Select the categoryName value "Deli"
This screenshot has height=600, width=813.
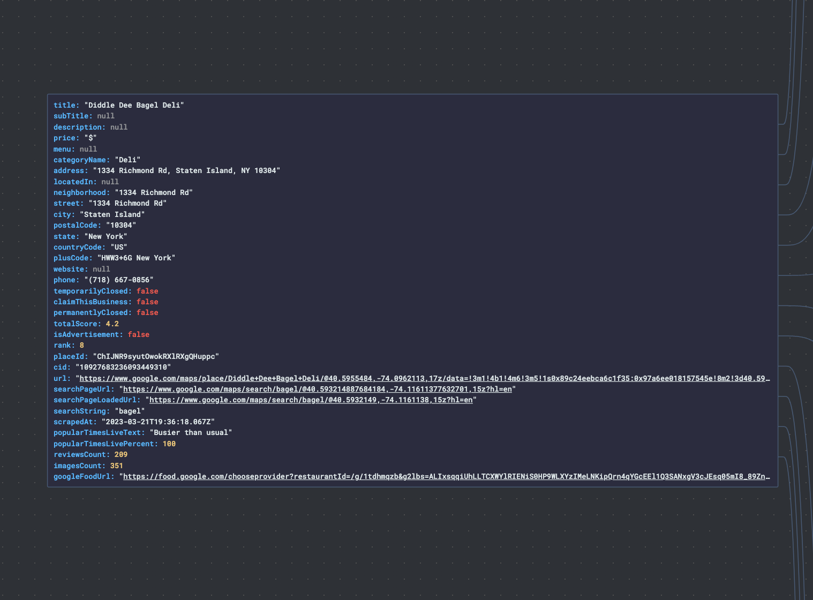(127, 160)
